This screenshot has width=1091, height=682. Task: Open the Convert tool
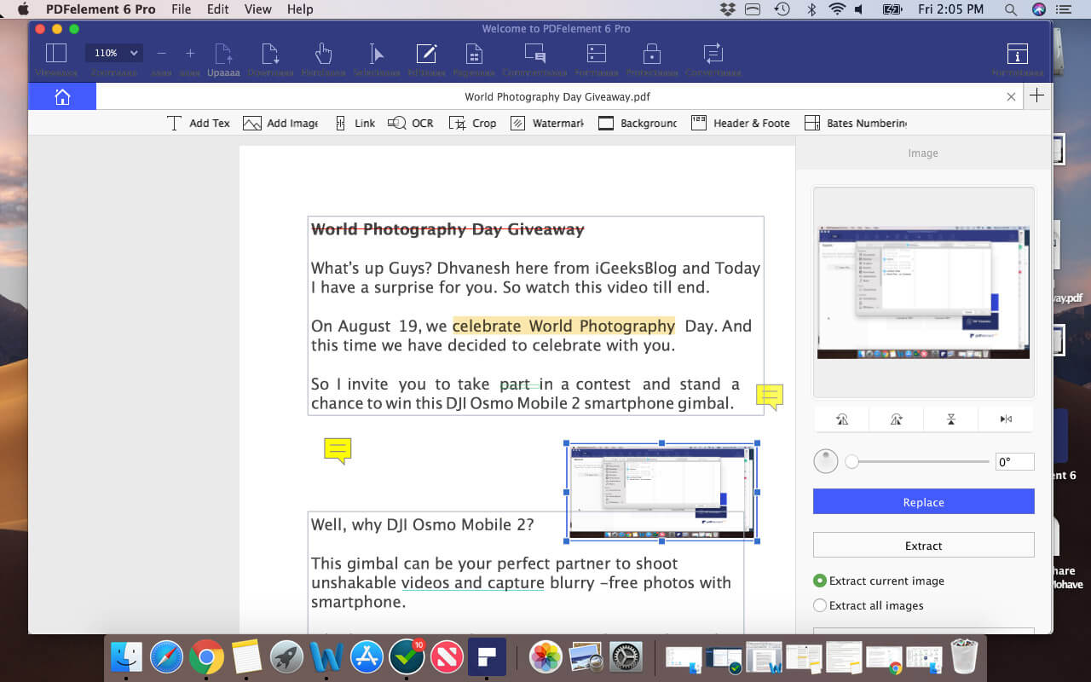tap(713, 53)
